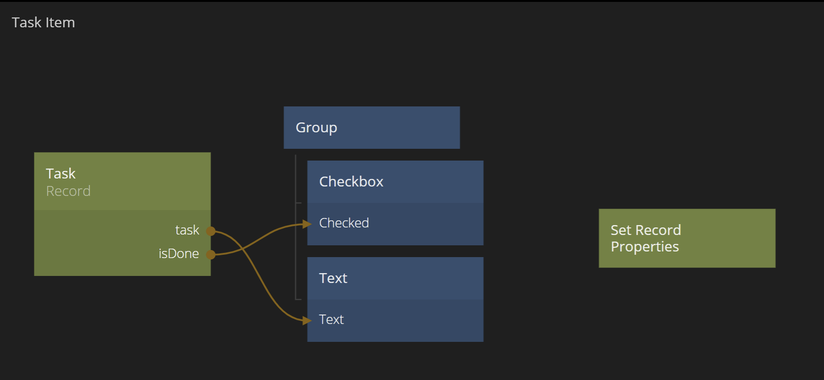
Task: Select the Task Record node title
Action: (x=61, y=174)
